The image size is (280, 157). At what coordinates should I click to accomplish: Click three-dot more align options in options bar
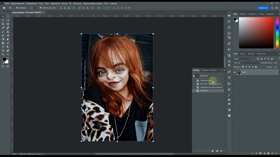[98, 8]
